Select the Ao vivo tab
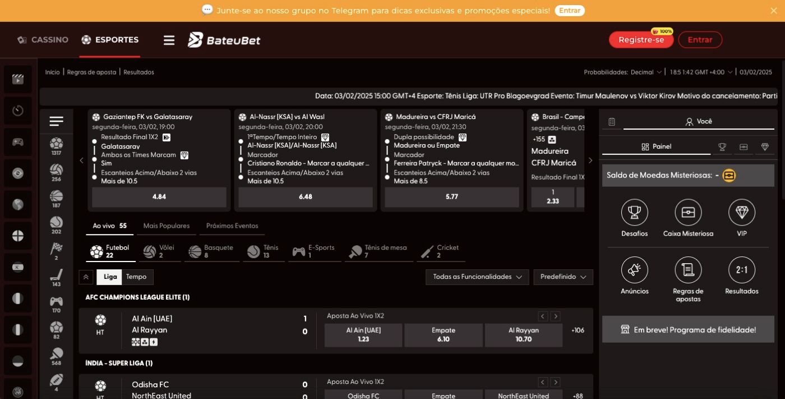785x399 pixels. [110, 226]
